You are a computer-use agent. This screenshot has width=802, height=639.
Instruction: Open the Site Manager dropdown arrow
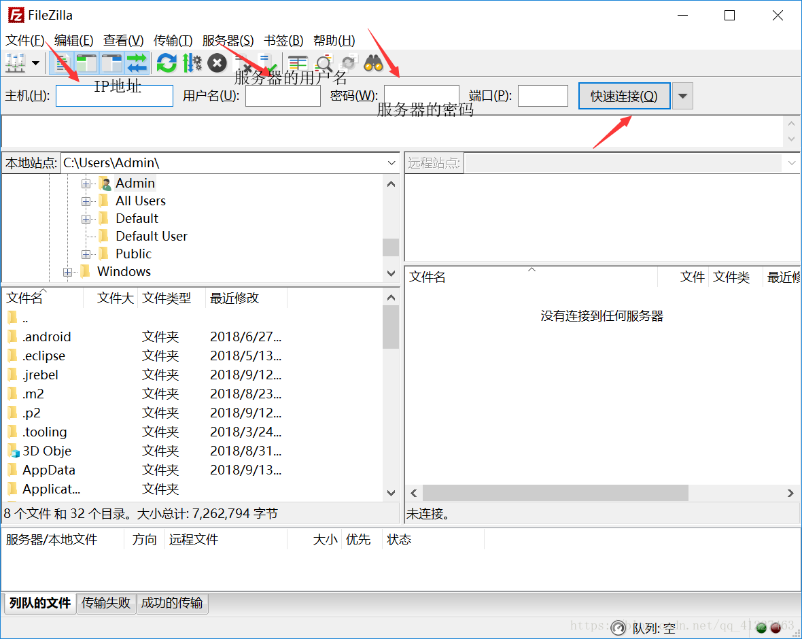35,63
